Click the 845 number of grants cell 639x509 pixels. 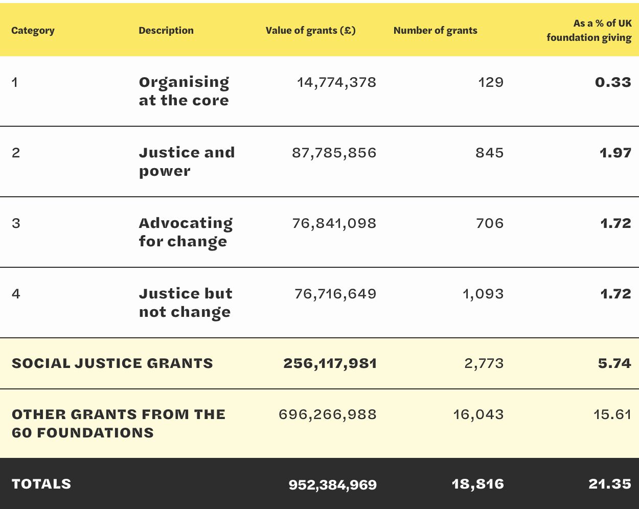489,153
